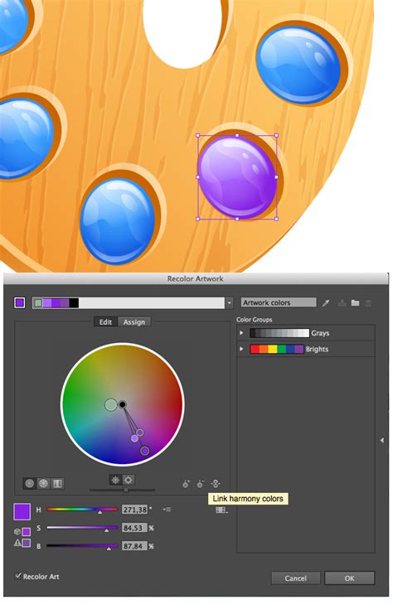Viewport: 393px width, 604px height.
Task: Click the pale green marker on wheel
Action: click(x=111, y=405)
